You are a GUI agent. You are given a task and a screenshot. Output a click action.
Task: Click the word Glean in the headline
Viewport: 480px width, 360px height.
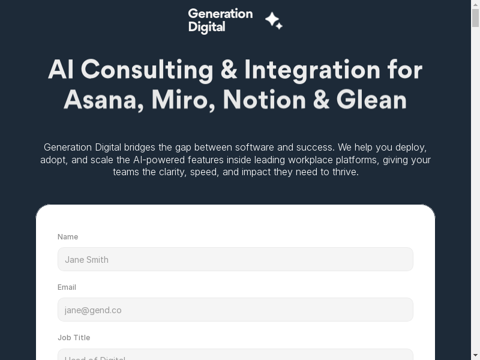[371, 100]
